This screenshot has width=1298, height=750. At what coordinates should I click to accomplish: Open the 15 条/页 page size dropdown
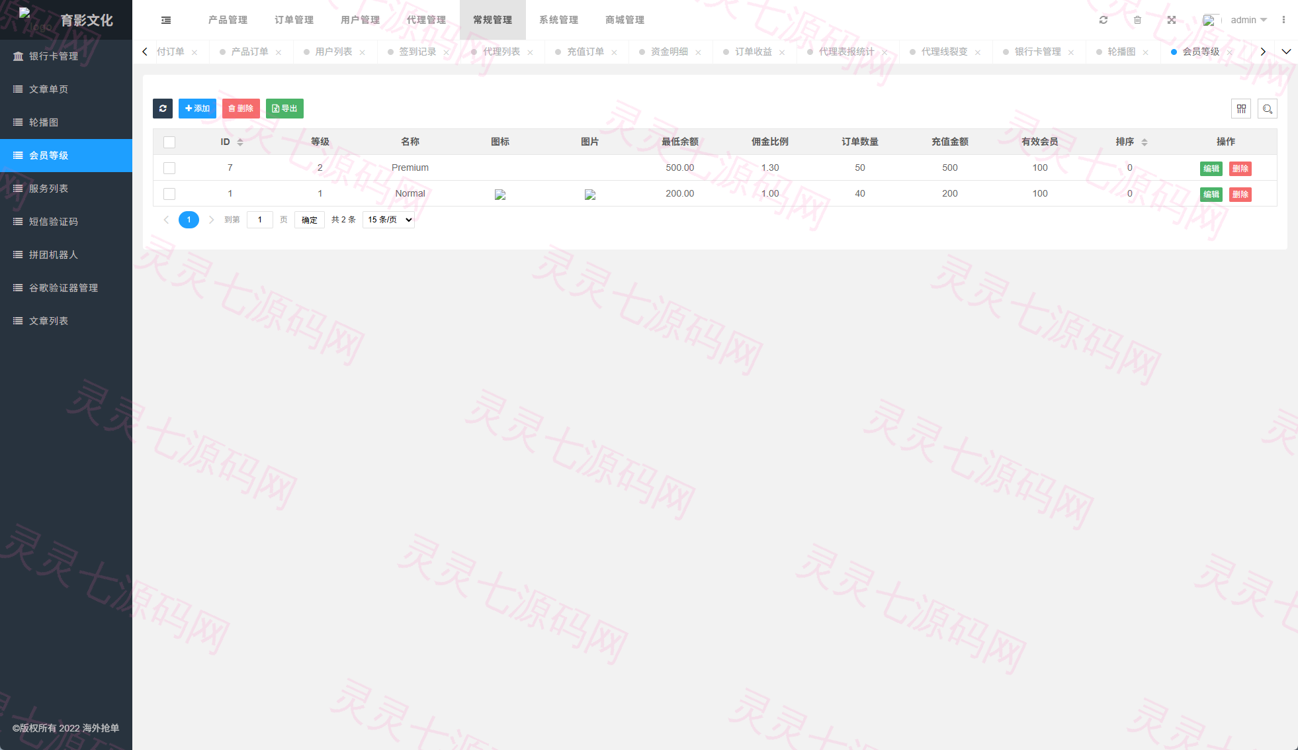click(389, 220)
